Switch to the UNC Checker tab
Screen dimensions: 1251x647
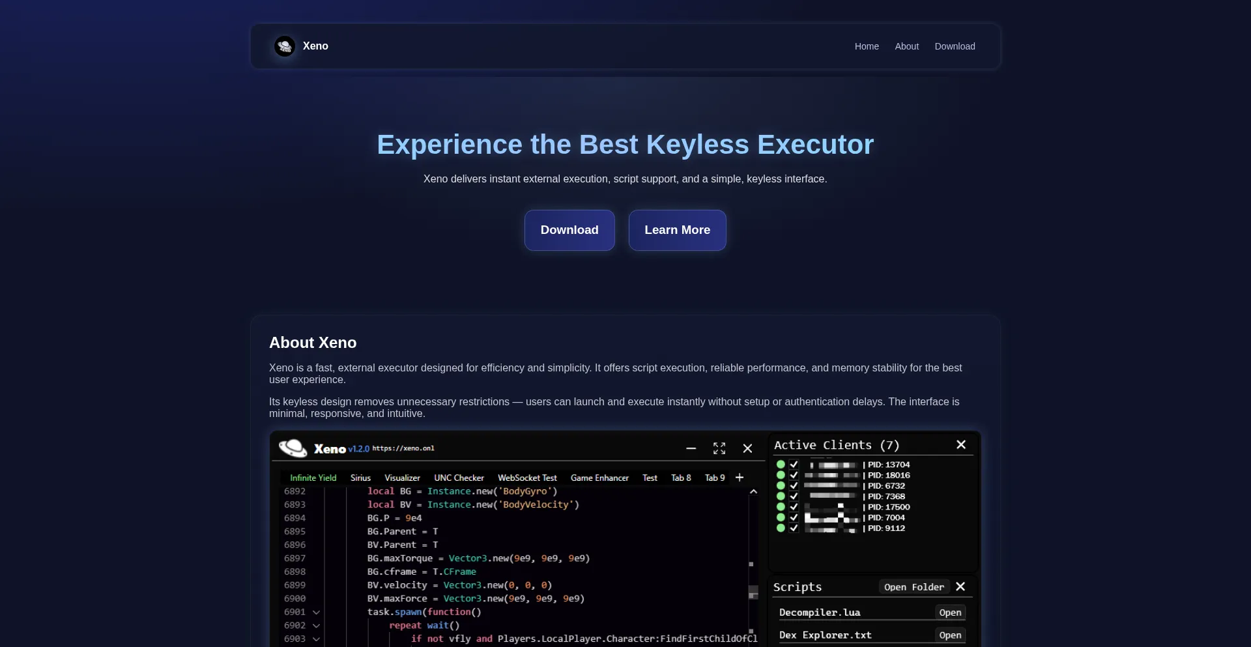pos(459,478)
